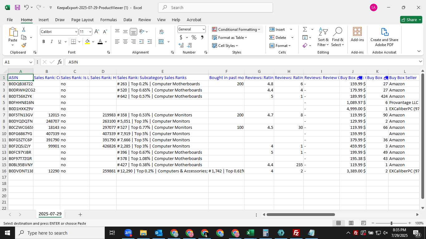426x239 pixels.
Task: Click the zoom slider handle
Action: coord(391,223)
